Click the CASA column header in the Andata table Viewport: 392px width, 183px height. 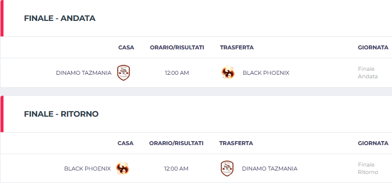coord(126,47)
